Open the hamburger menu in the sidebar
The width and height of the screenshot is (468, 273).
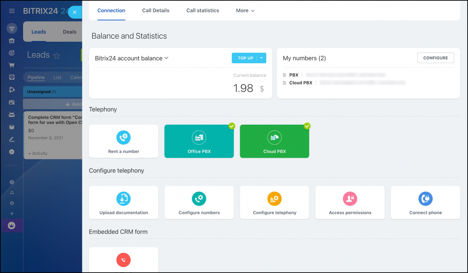12,11
